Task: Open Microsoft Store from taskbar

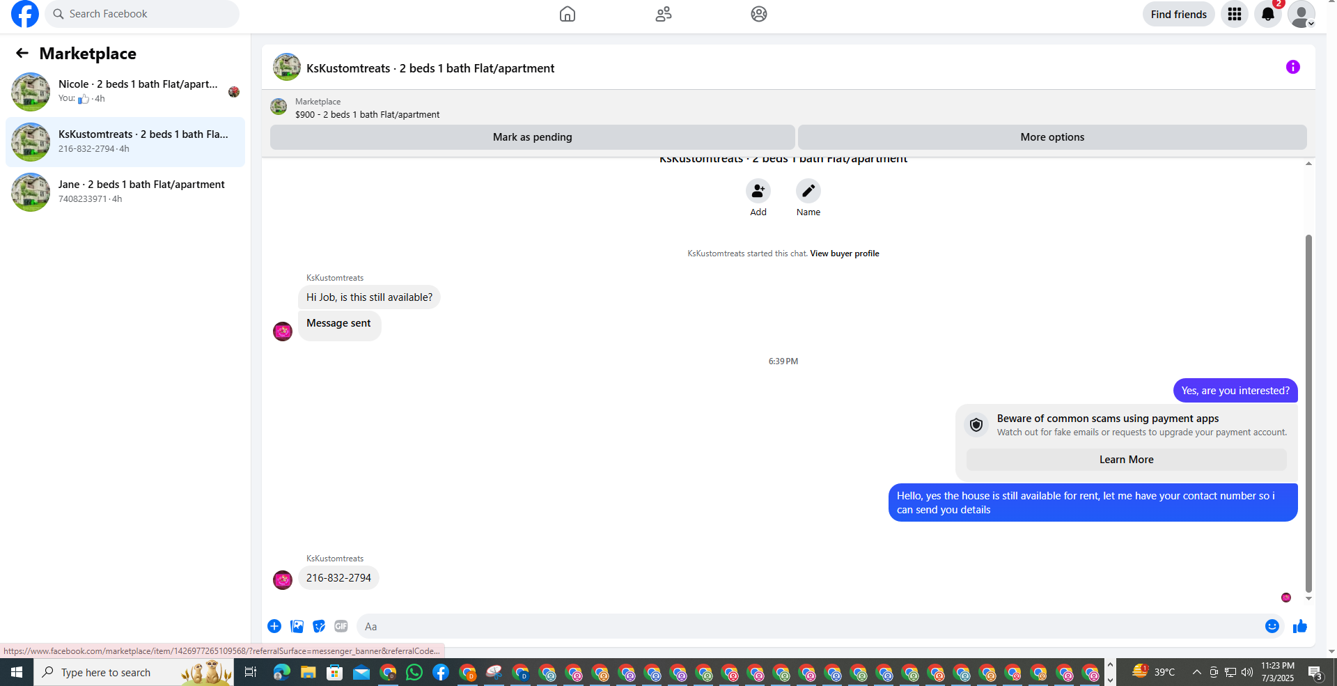Action: [335, 672]
